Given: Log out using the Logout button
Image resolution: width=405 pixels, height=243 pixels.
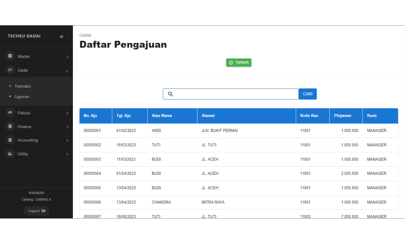Looking at the screenshot, I should point(36,211).
